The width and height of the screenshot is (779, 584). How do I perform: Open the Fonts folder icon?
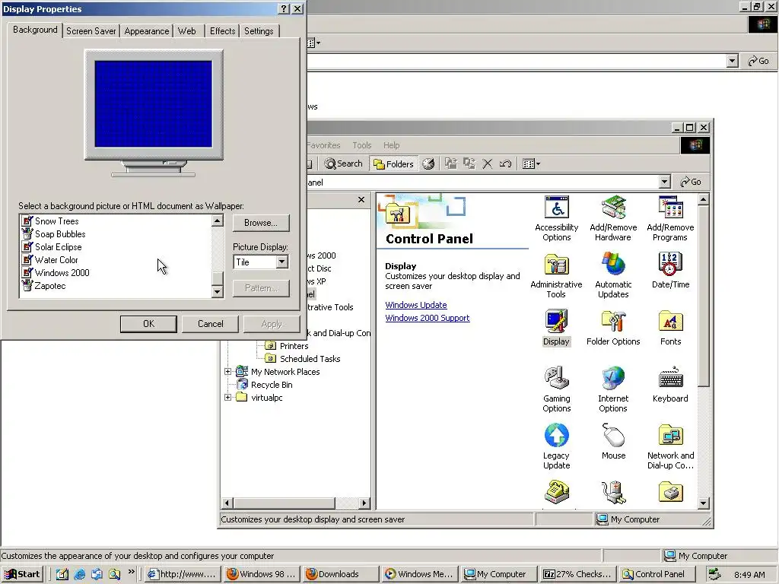670,328
